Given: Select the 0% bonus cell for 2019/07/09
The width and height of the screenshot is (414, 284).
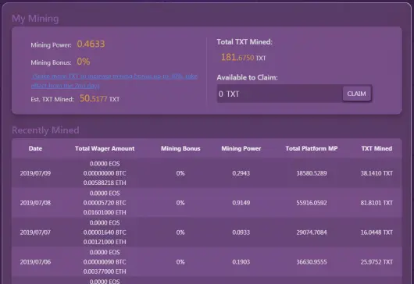Looking at the screenshot, I should point(180,173).
